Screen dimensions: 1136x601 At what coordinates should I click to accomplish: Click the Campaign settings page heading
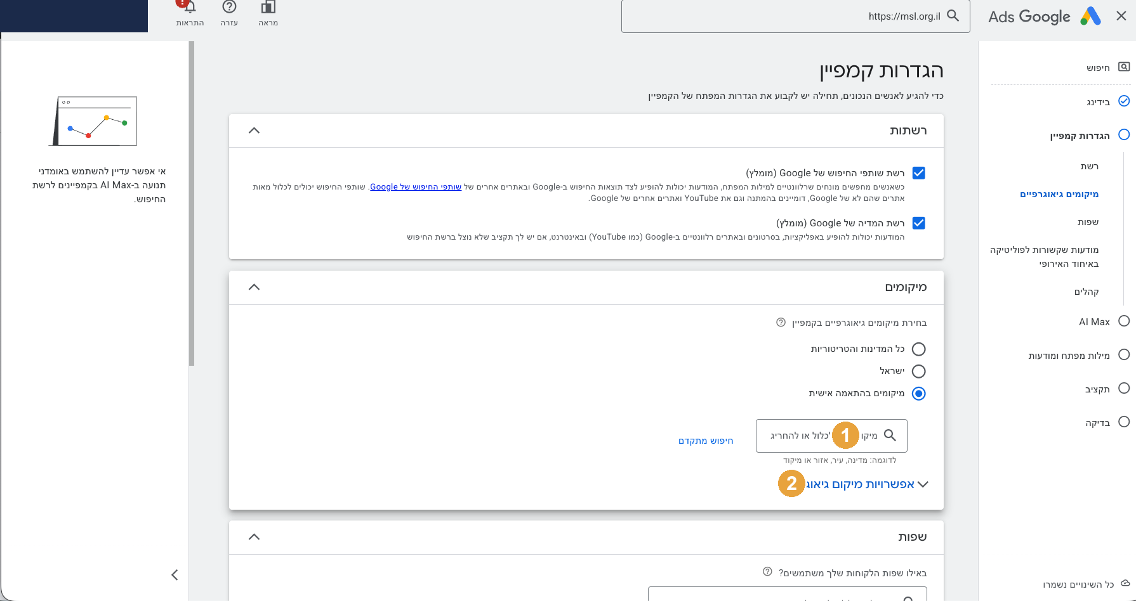tap(882, 70)
